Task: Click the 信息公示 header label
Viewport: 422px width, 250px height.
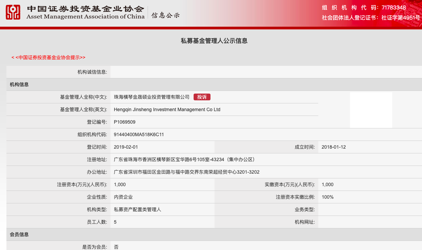Action: (x=165, y=16)
